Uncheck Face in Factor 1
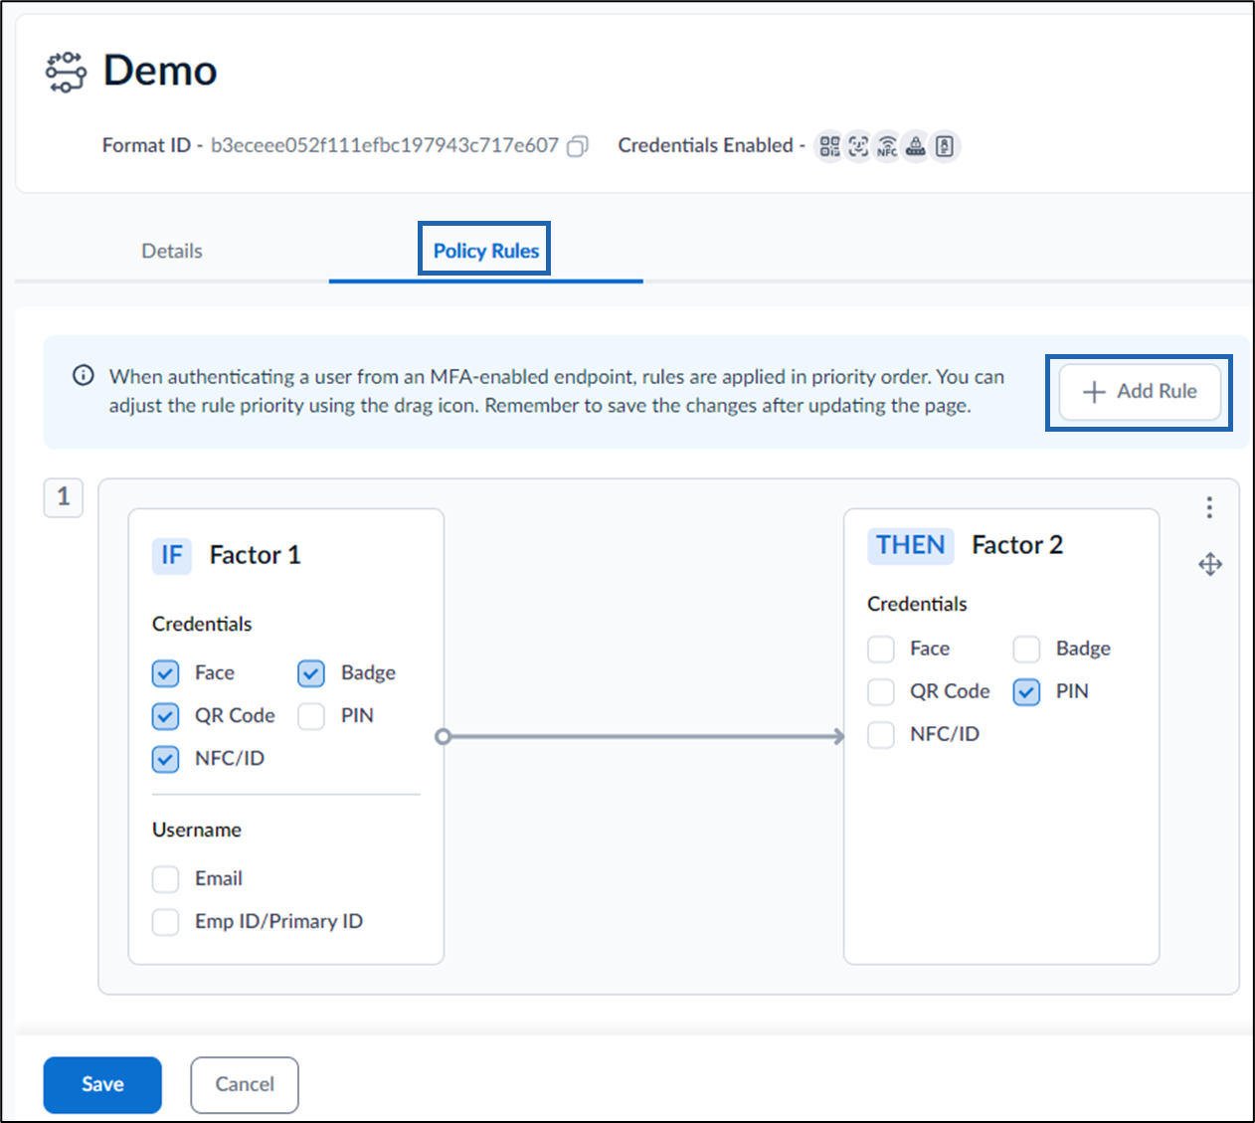 pyautogui.click(x=166, y=673)
